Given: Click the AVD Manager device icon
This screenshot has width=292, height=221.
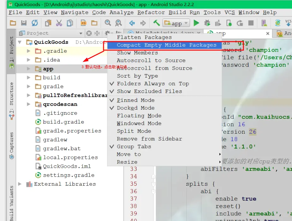Looking at the screenshot, I should tap(264, 23).
